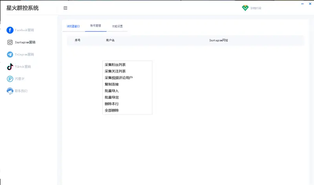
Task: Click the 序号 column header
Action: pyautogui.click(x=77, y=40)
